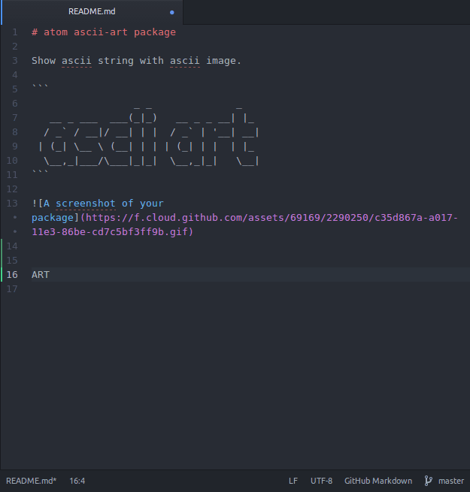The image size is (470, 492).
Task: Click the git branch icon in status bar
Action: point(428,481)
